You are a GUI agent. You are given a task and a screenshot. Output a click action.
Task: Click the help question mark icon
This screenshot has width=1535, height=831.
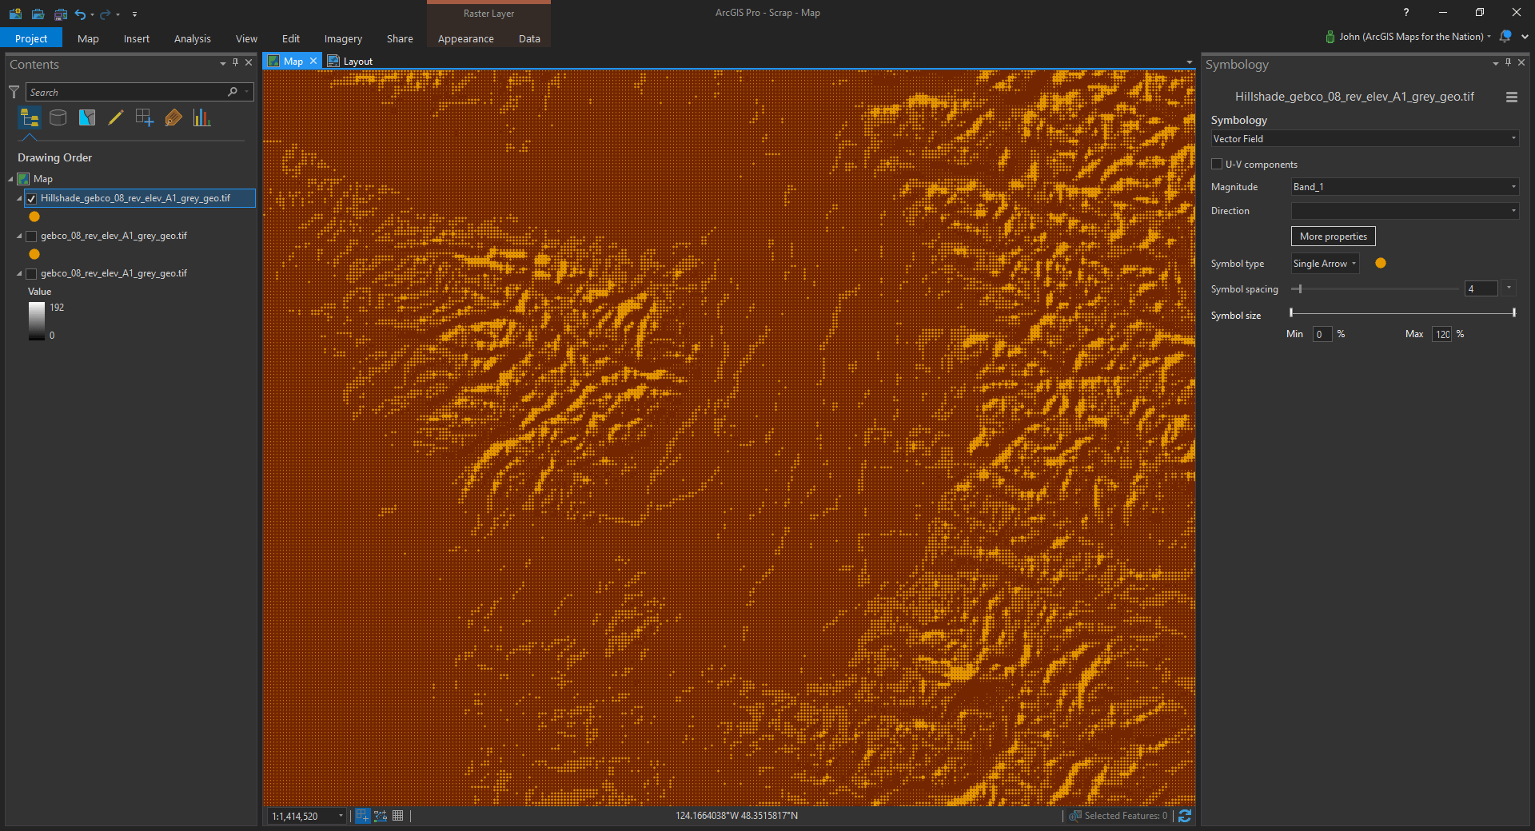pos(1405,12)
